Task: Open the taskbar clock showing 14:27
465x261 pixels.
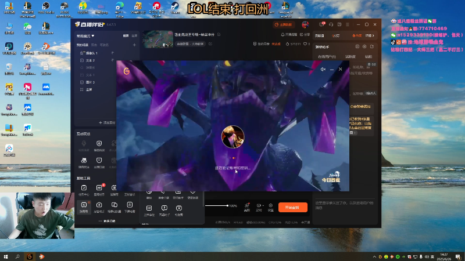Action: [x=444, y=256]
